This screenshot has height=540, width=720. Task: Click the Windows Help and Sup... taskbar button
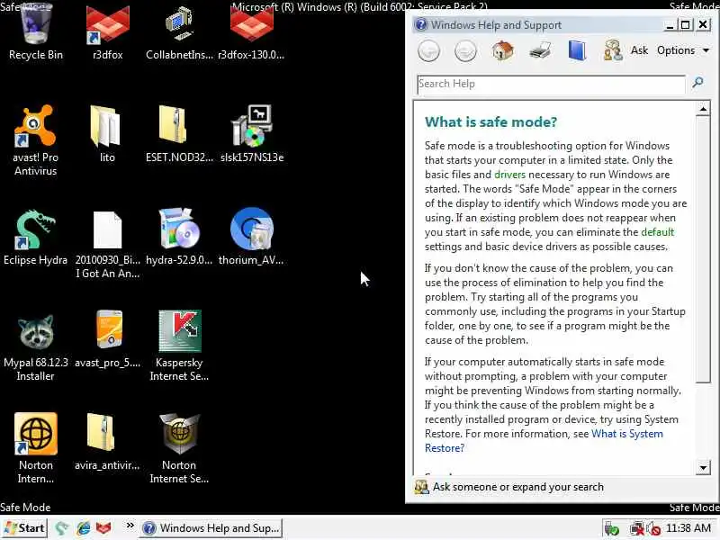pos(211,528)
